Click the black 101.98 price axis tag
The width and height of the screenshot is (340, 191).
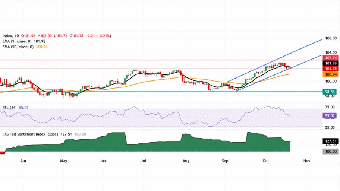[330, 63]
